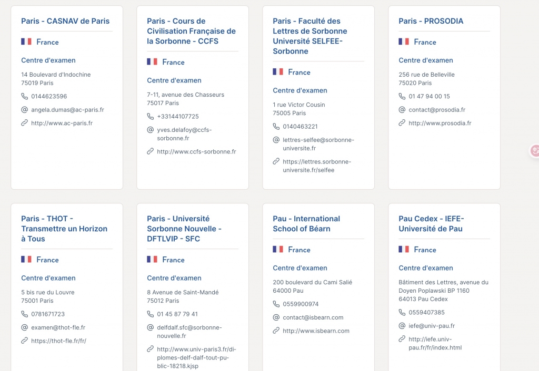The height and width of the screenshot is (371, 539).
Task: Click the phone icon beside 0559900974
Action: [276, 304]
